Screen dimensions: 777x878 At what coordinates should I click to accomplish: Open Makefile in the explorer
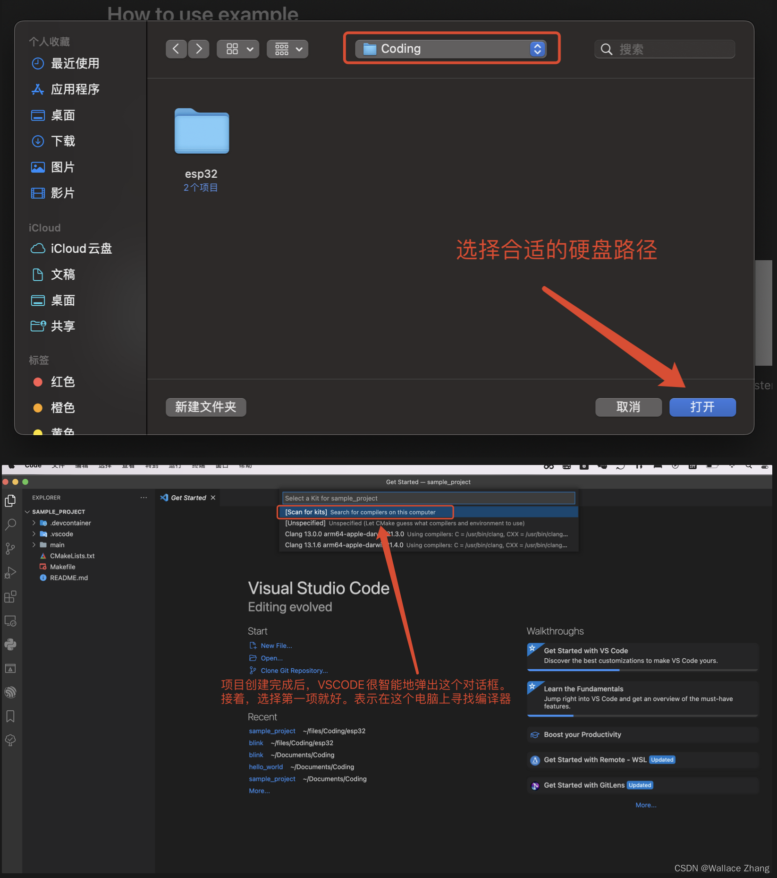pyautogui.click(x=63, y=567)
